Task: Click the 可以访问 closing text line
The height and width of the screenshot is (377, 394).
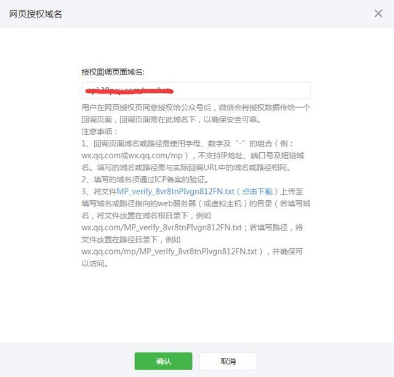Action: point(95,264)
